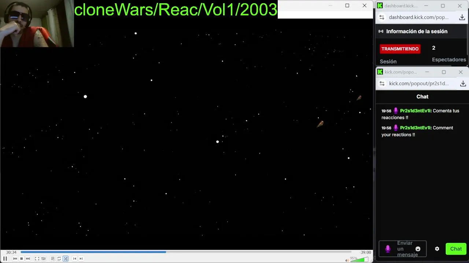Click the Kick dashboard favicon icon

(x=380, y=5)
